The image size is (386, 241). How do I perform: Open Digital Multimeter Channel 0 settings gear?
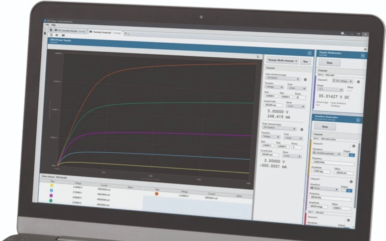pos(358,82)
